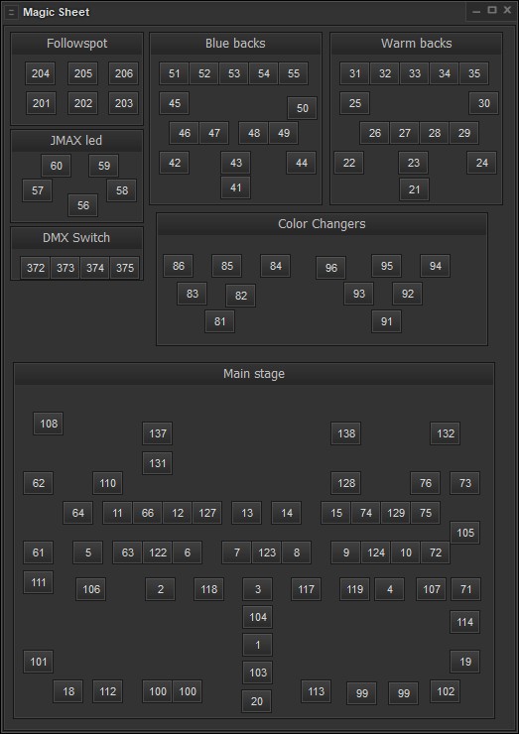Open the Magic Sheet window menu icon
The width and height of the screenshot is (519, 734).
click(x=12, y=13)
